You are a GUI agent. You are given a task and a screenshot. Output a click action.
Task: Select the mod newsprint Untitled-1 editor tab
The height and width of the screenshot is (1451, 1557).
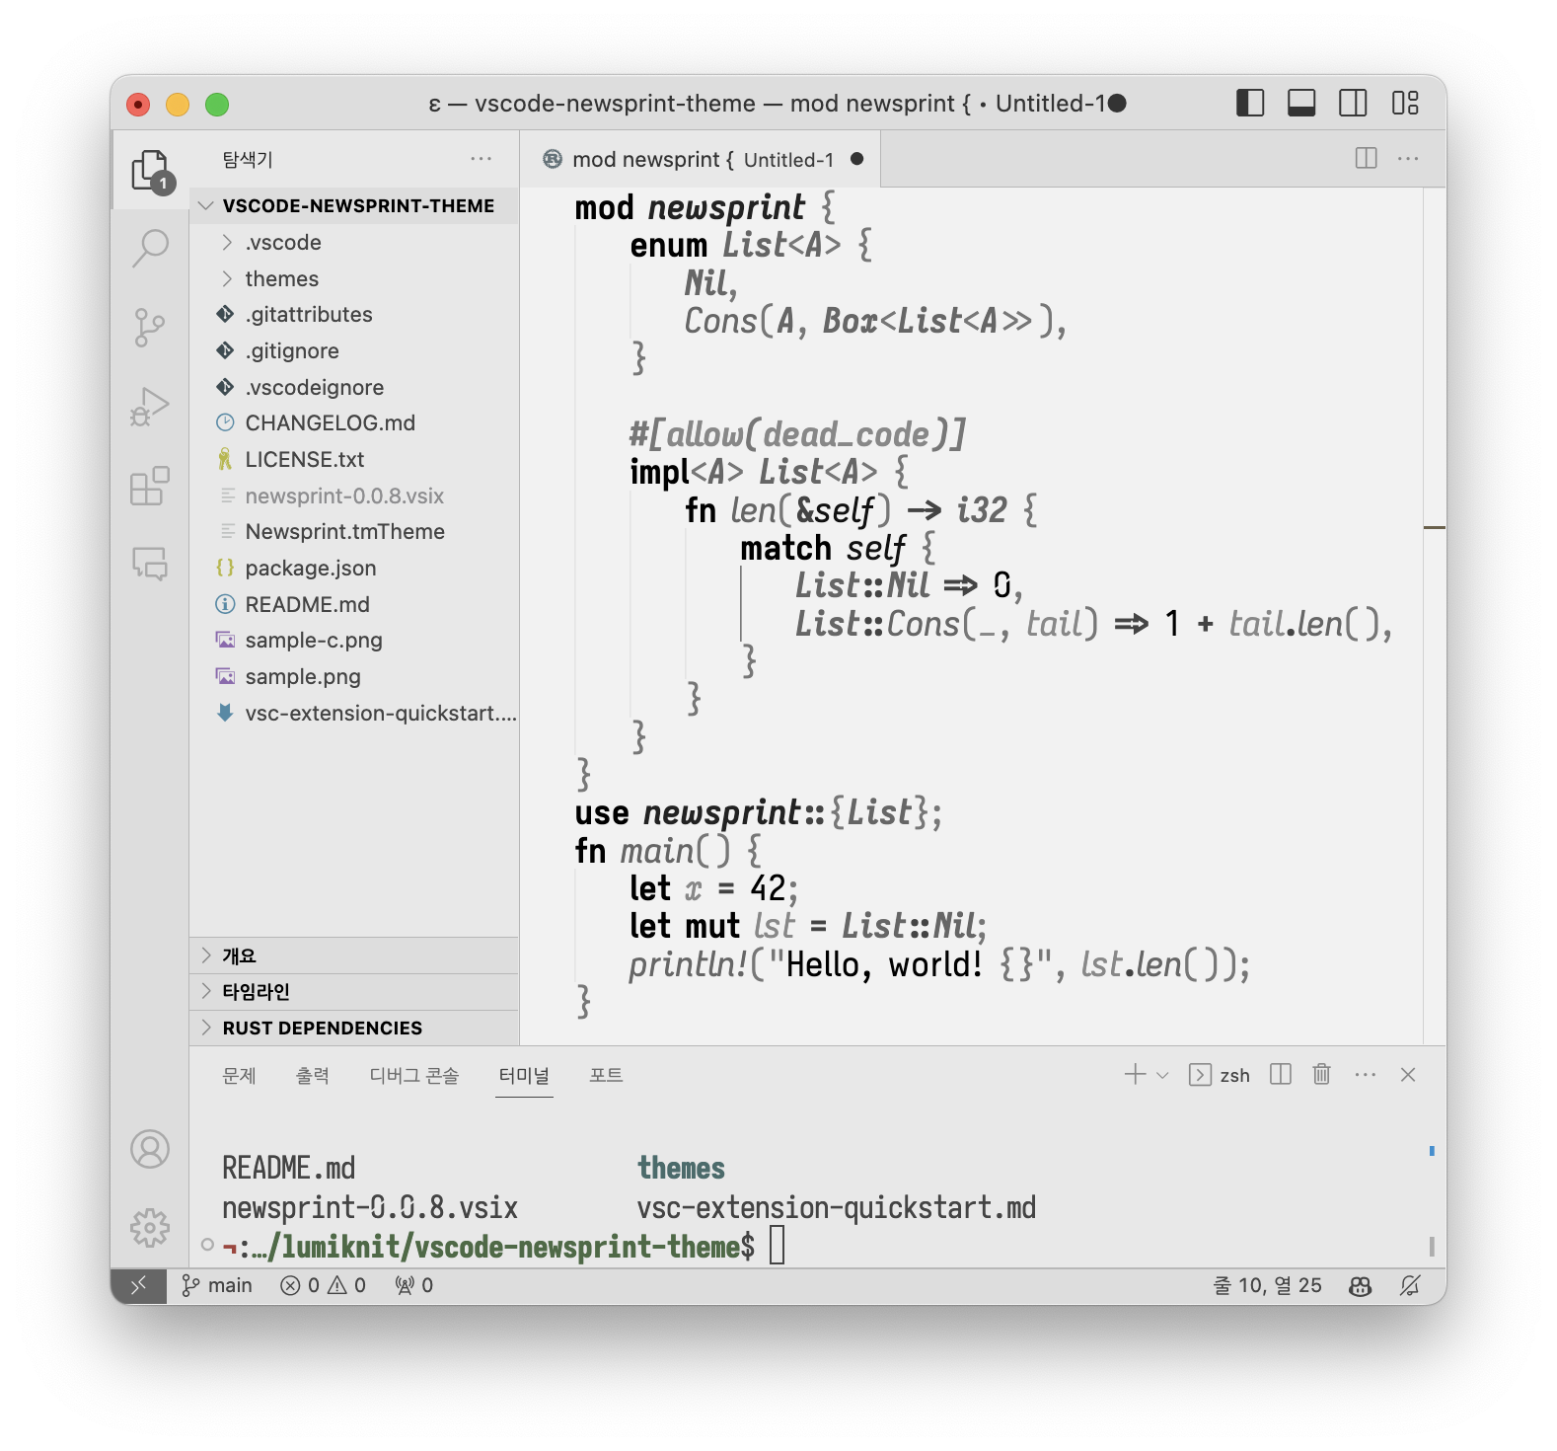coord(701,159)
